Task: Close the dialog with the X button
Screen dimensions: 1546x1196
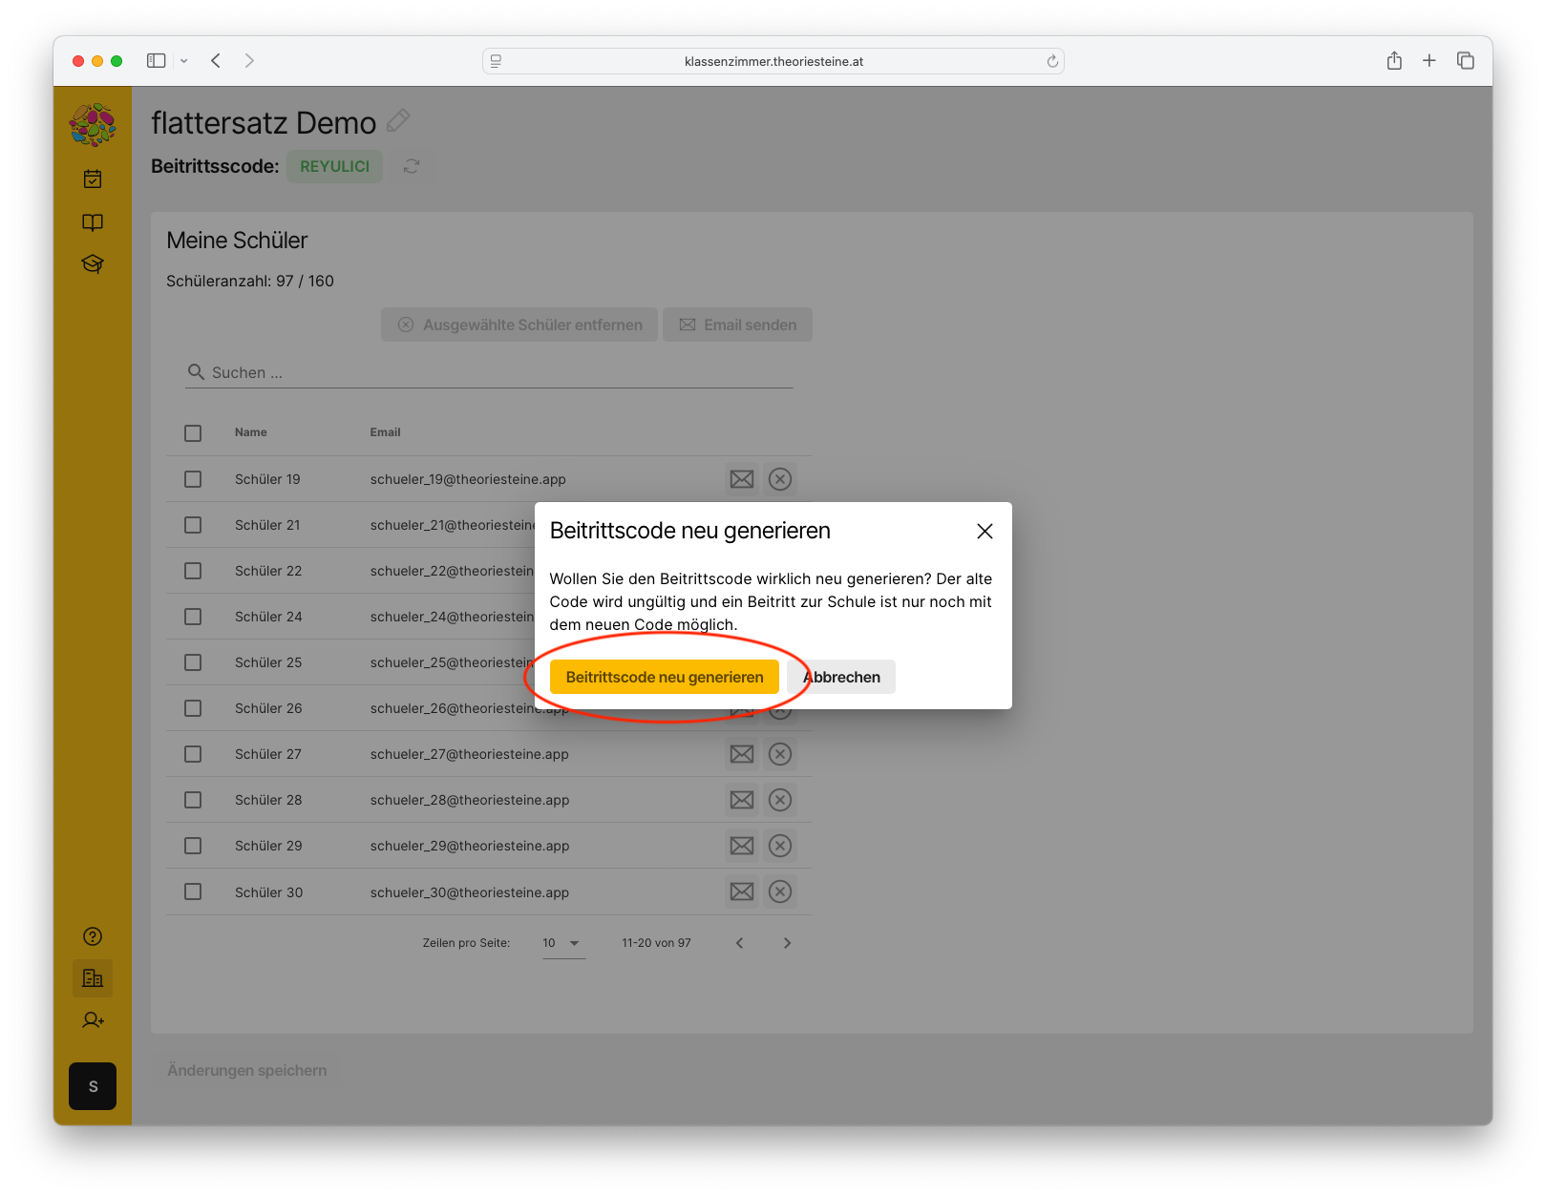Action: (x=985, y=532)
